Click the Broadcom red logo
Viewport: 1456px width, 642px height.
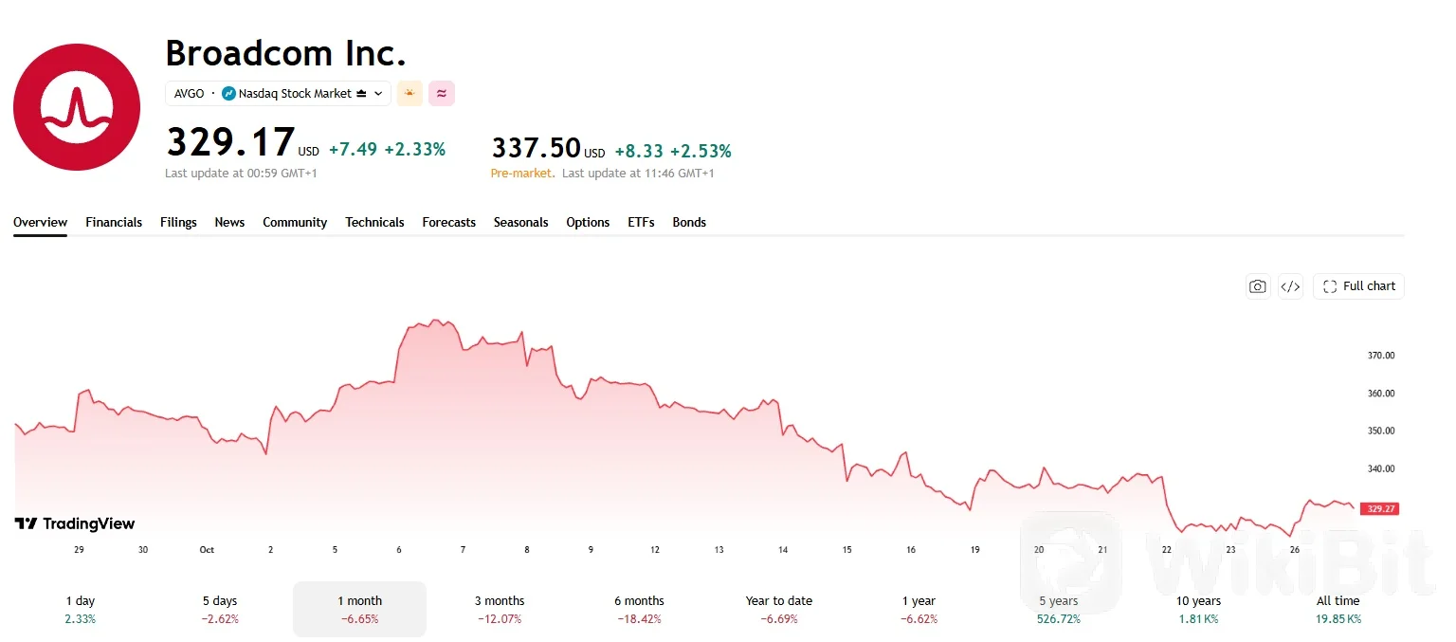click(x=77, y=107)
